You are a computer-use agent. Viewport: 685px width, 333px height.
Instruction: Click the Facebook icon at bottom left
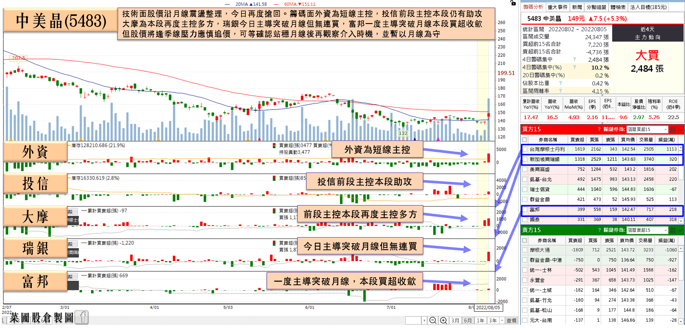coord(82,317)
